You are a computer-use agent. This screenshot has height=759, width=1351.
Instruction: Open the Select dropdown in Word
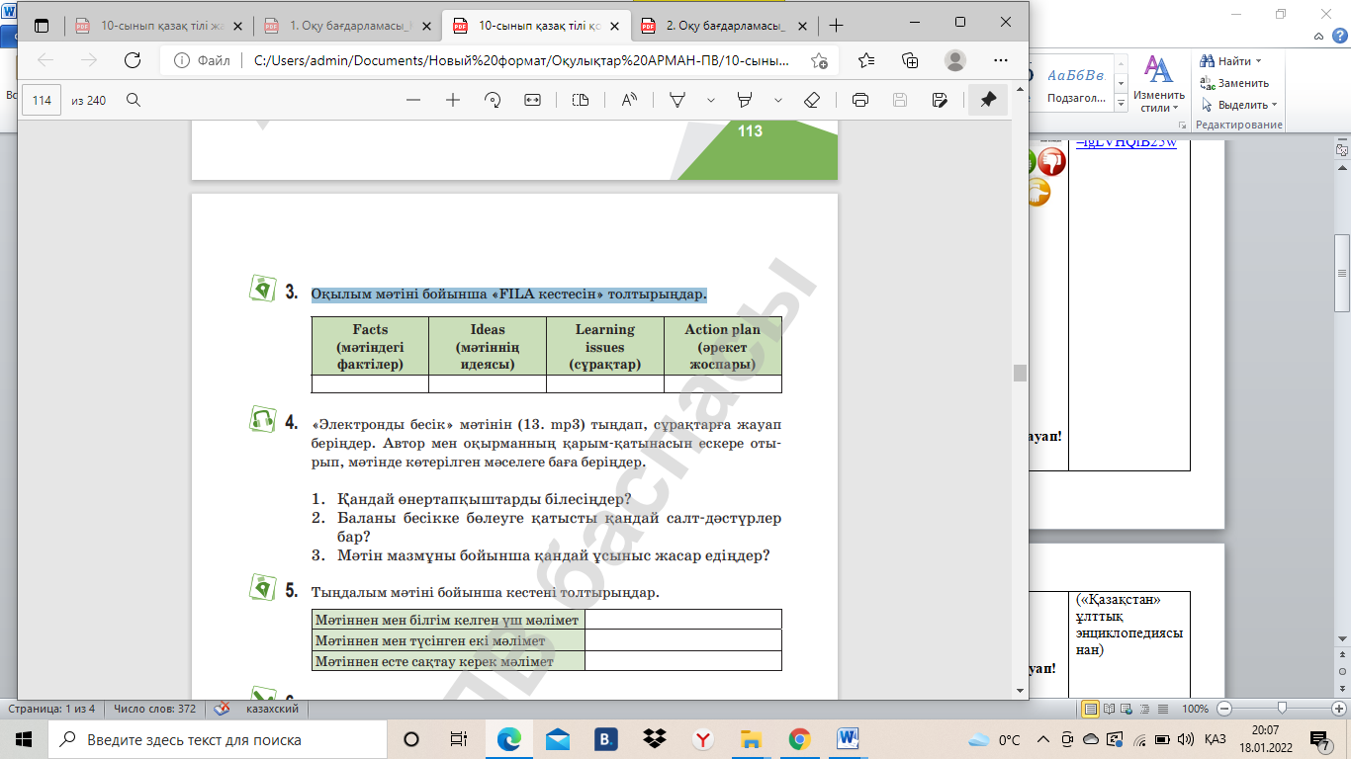(1274, 105)
